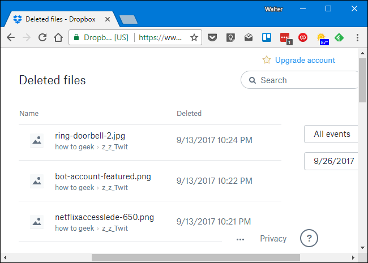Expand the All events filter dropdown

pos(332,134)
